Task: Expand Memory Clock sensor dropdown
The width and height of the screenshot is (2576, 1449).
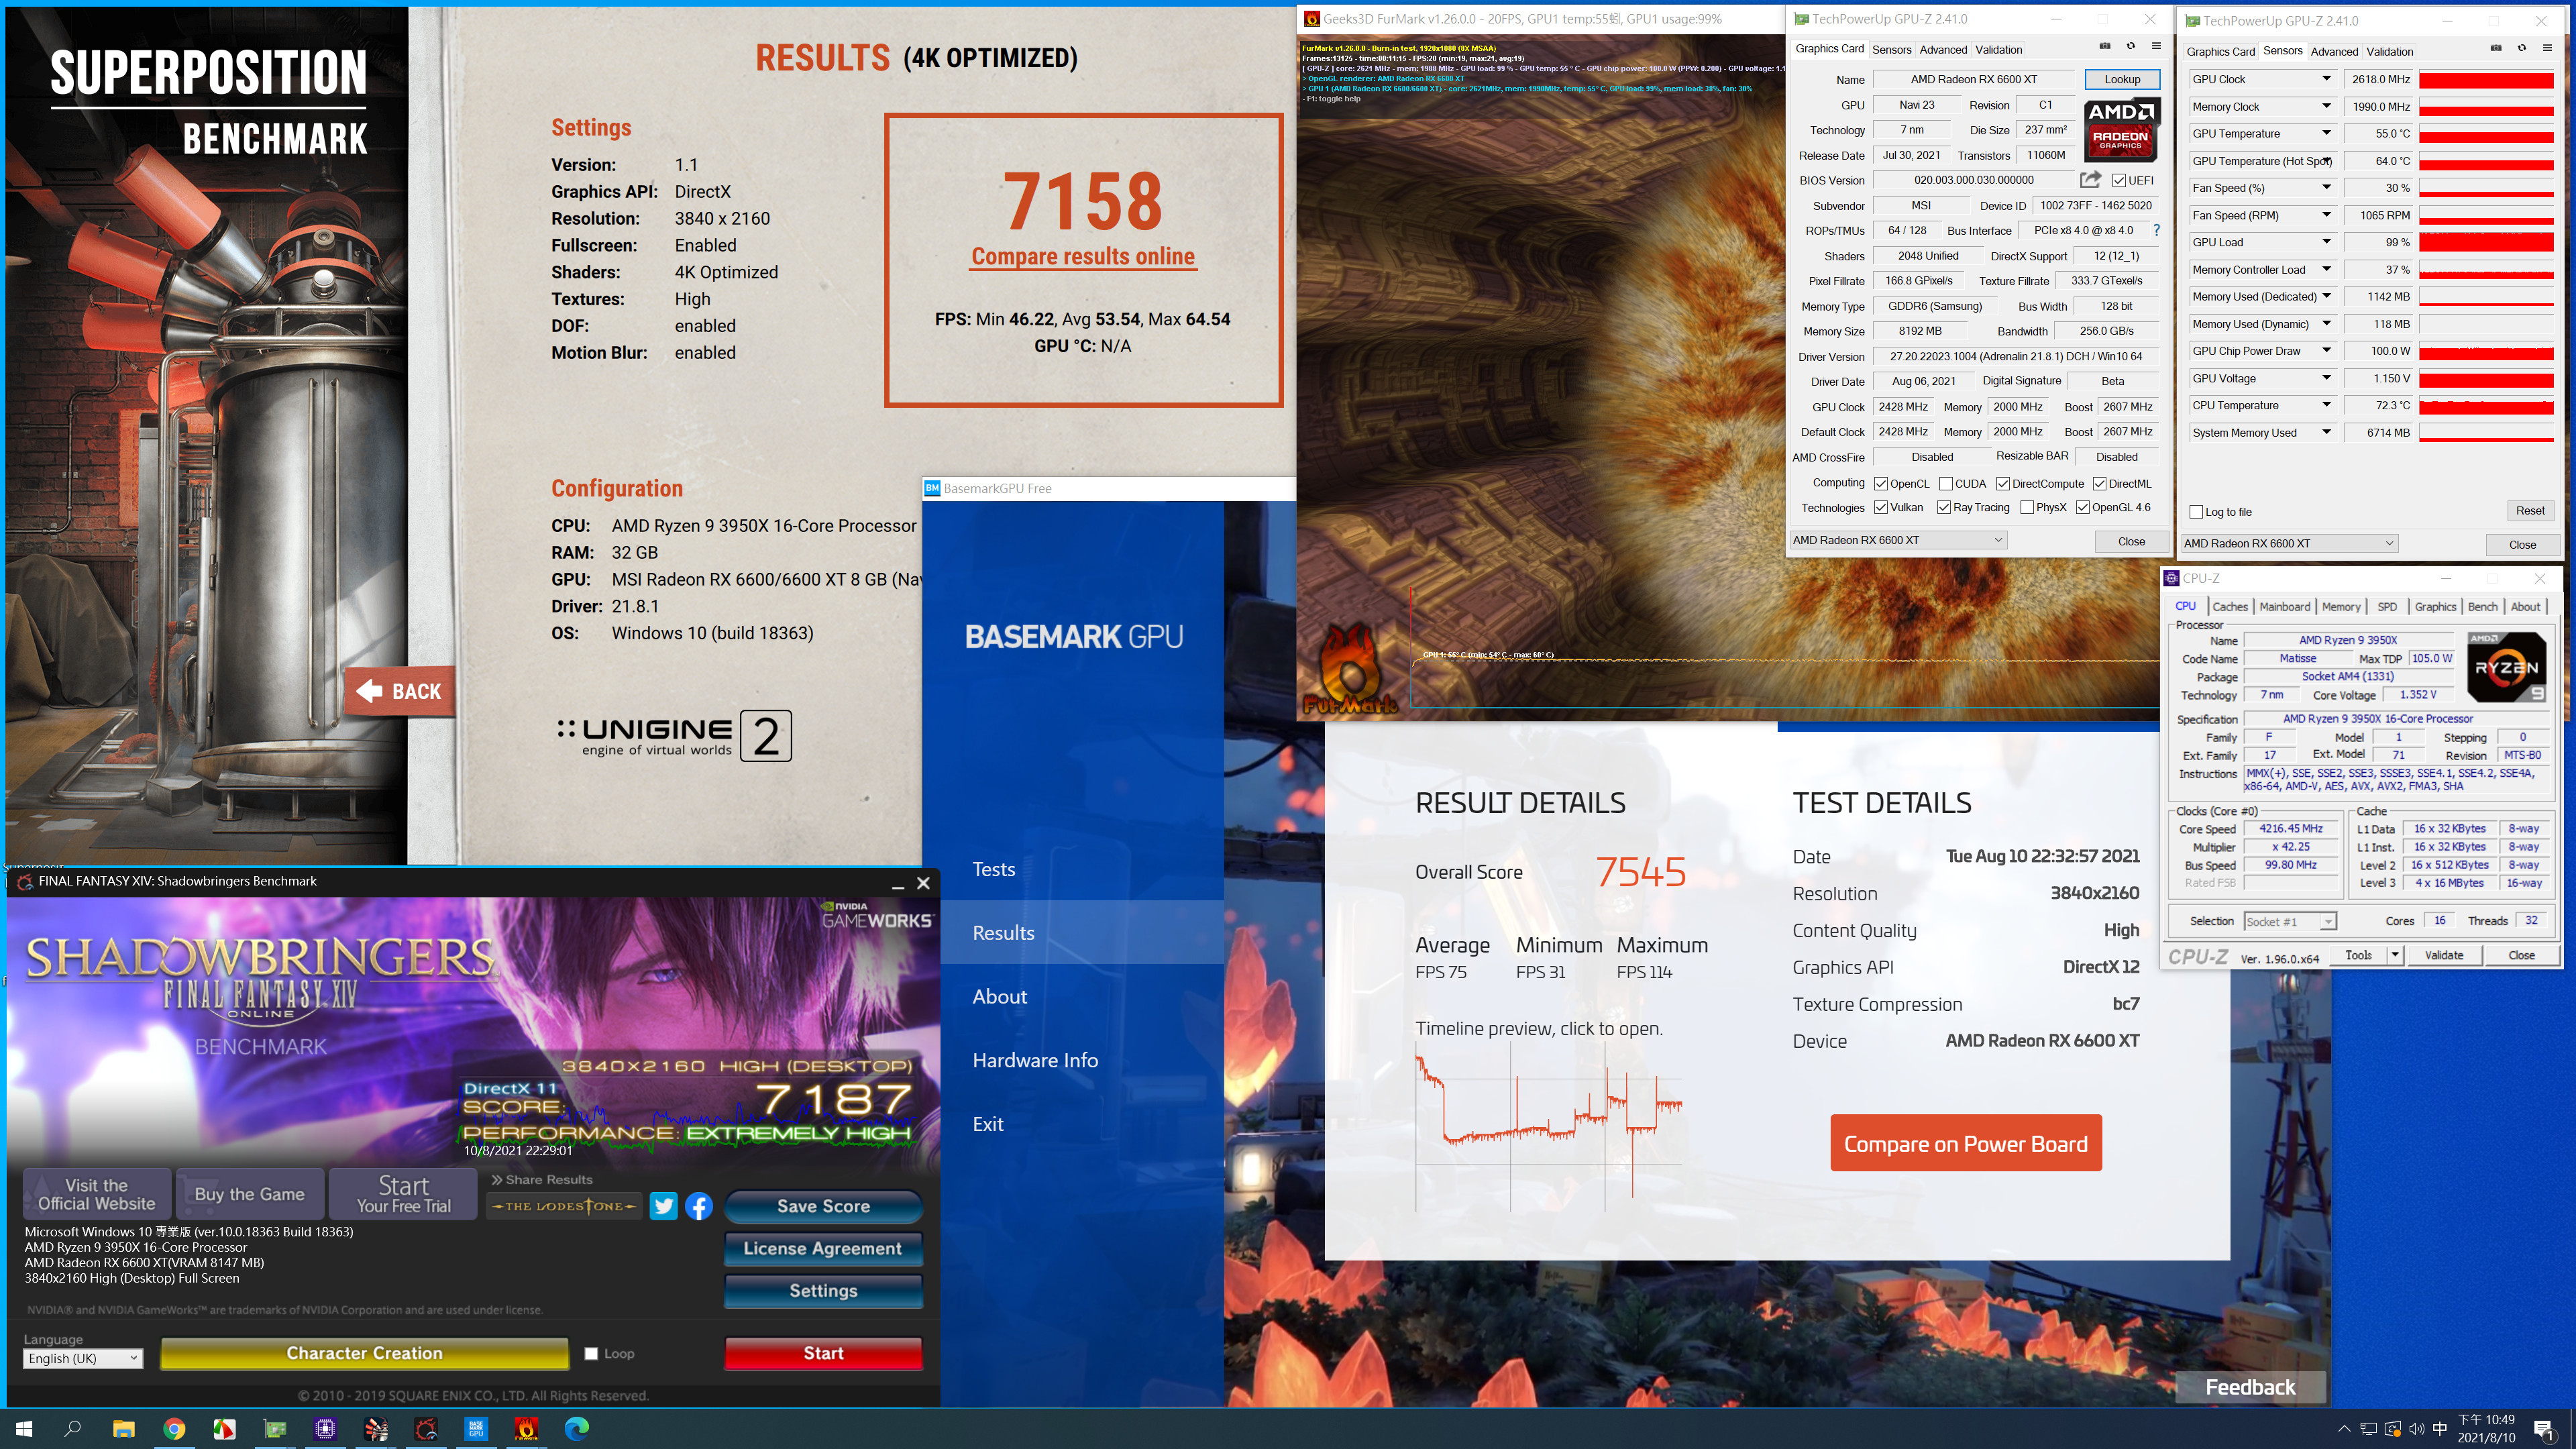Action: click(2326, 106)
